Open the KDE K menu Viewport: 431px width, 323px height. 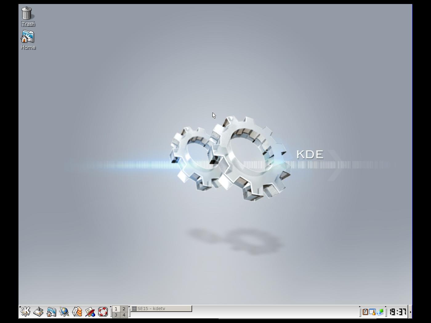[x=26, y=312]
